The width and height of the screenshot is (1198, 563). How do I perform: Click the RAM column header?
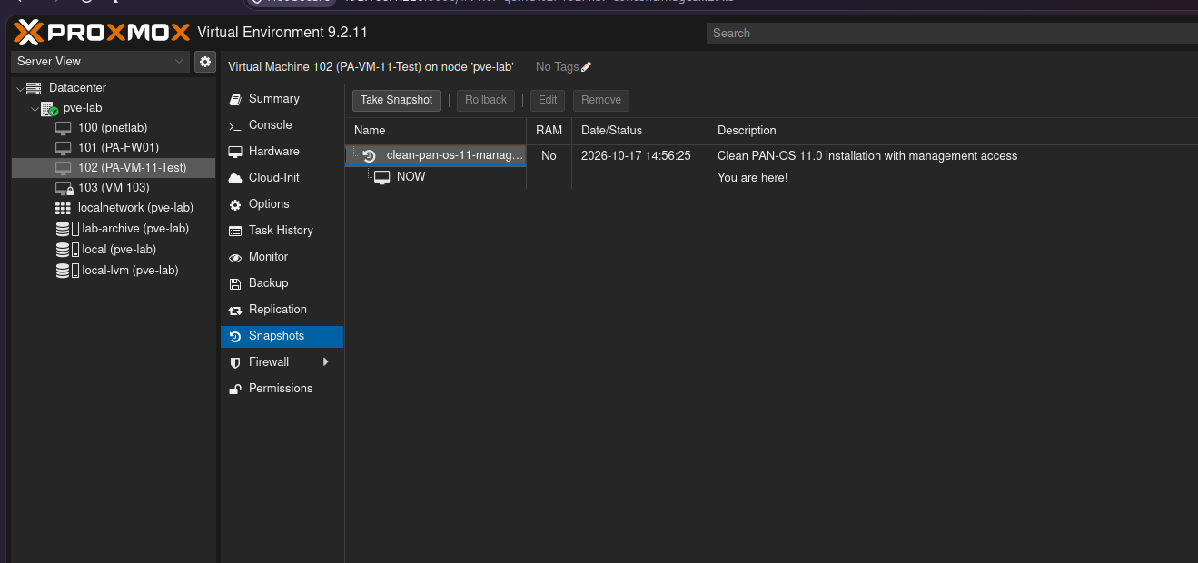point(549,131)
